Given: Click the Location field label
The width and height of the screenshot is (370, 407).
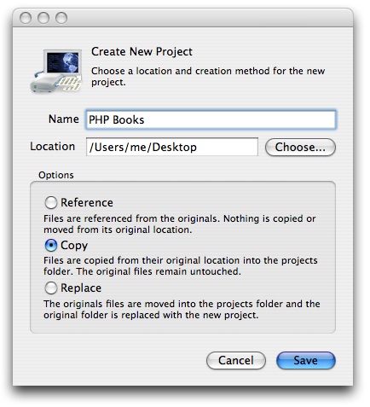Looking at the screenshot, I should [x=53, y=147].
